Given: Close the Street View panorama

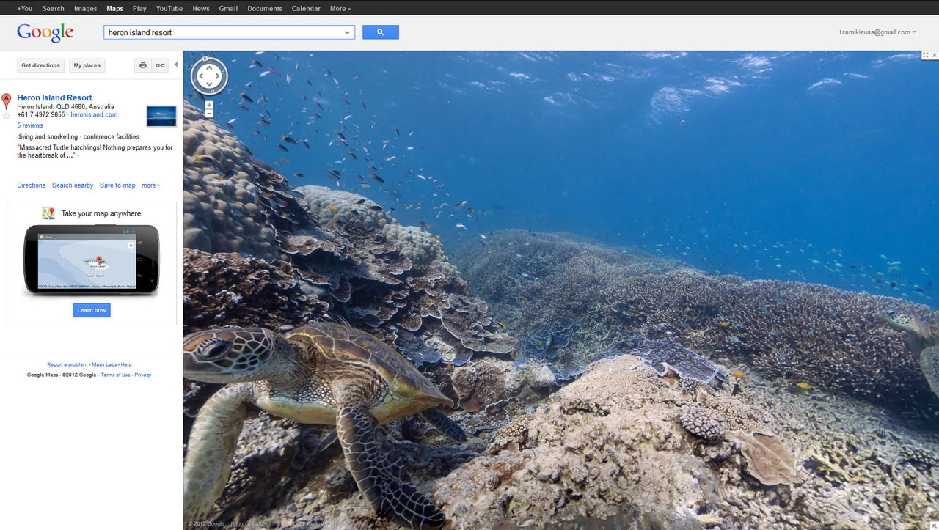Looking at the screenshot, I should [935, 55].
